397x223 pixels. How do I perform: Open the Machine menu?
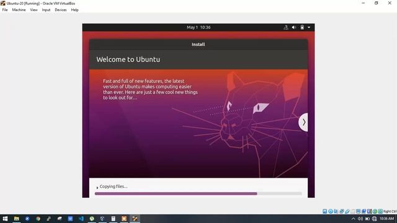pos(19,10)
